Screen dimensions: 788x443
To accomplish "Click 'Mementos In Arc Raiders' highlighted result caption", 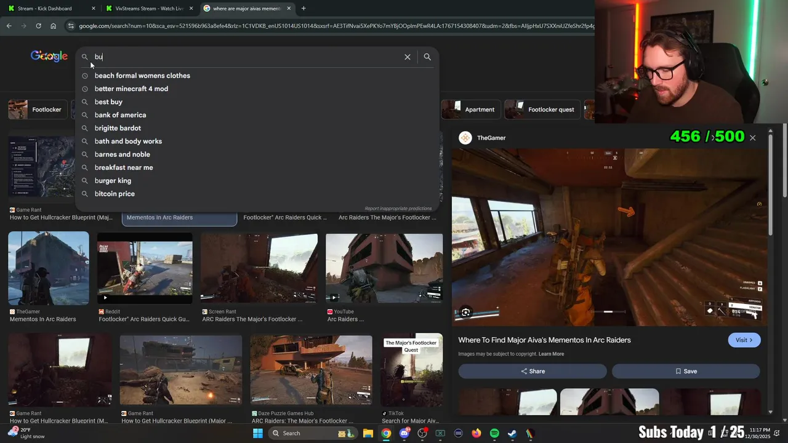I will point(159,217).
